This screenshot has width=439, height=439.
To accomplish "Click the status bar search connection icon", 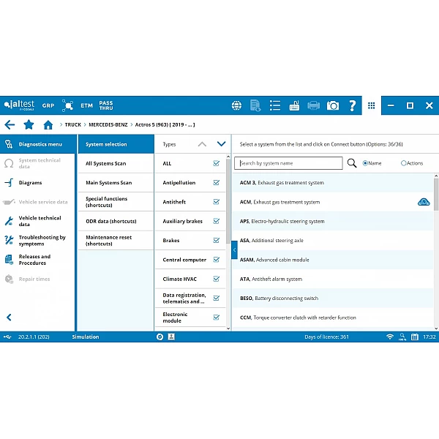I will coord(402,337).
